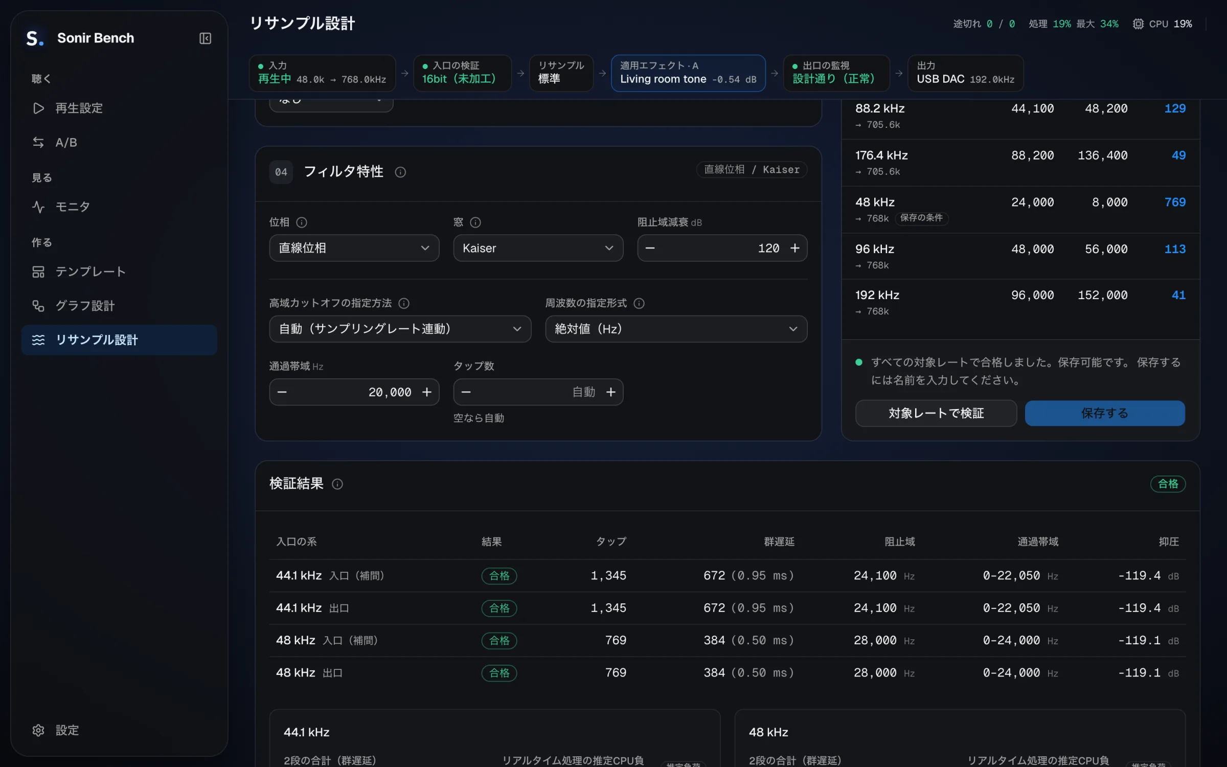This screenshot has width=1227, height=767.
Task: Select リサンプル設計 in sidebar
Action: click(119, 340)
